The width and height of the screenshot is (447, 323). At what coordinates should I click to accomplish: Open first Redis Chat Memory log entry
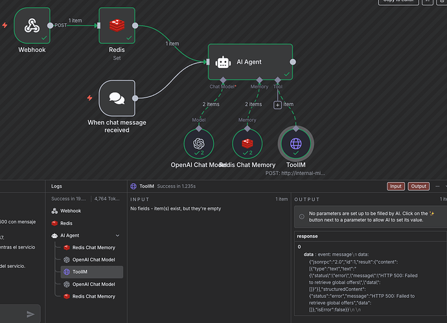point(93,247)
